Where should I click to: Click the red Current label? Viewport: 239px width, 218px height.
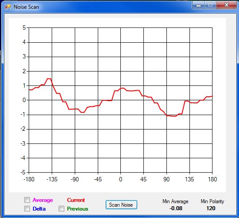(76, 200)
